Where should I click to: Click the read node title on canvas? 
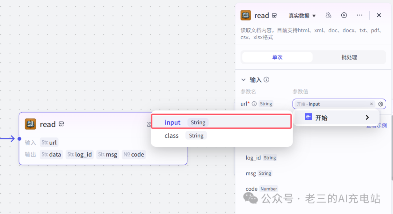[48, 124]
